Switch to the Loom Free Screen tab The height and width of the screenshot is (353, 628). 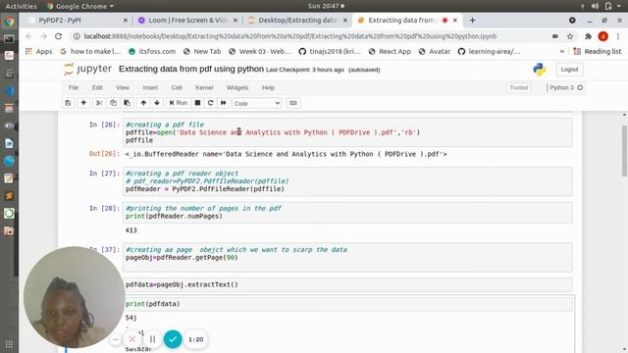point(187,20)
